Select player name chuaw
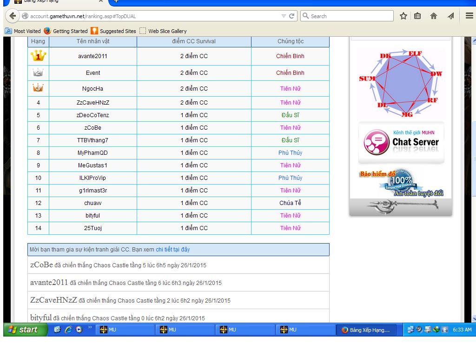Image resolution: width=476 pixels, height=357 pixels. (x=93, y=203)
